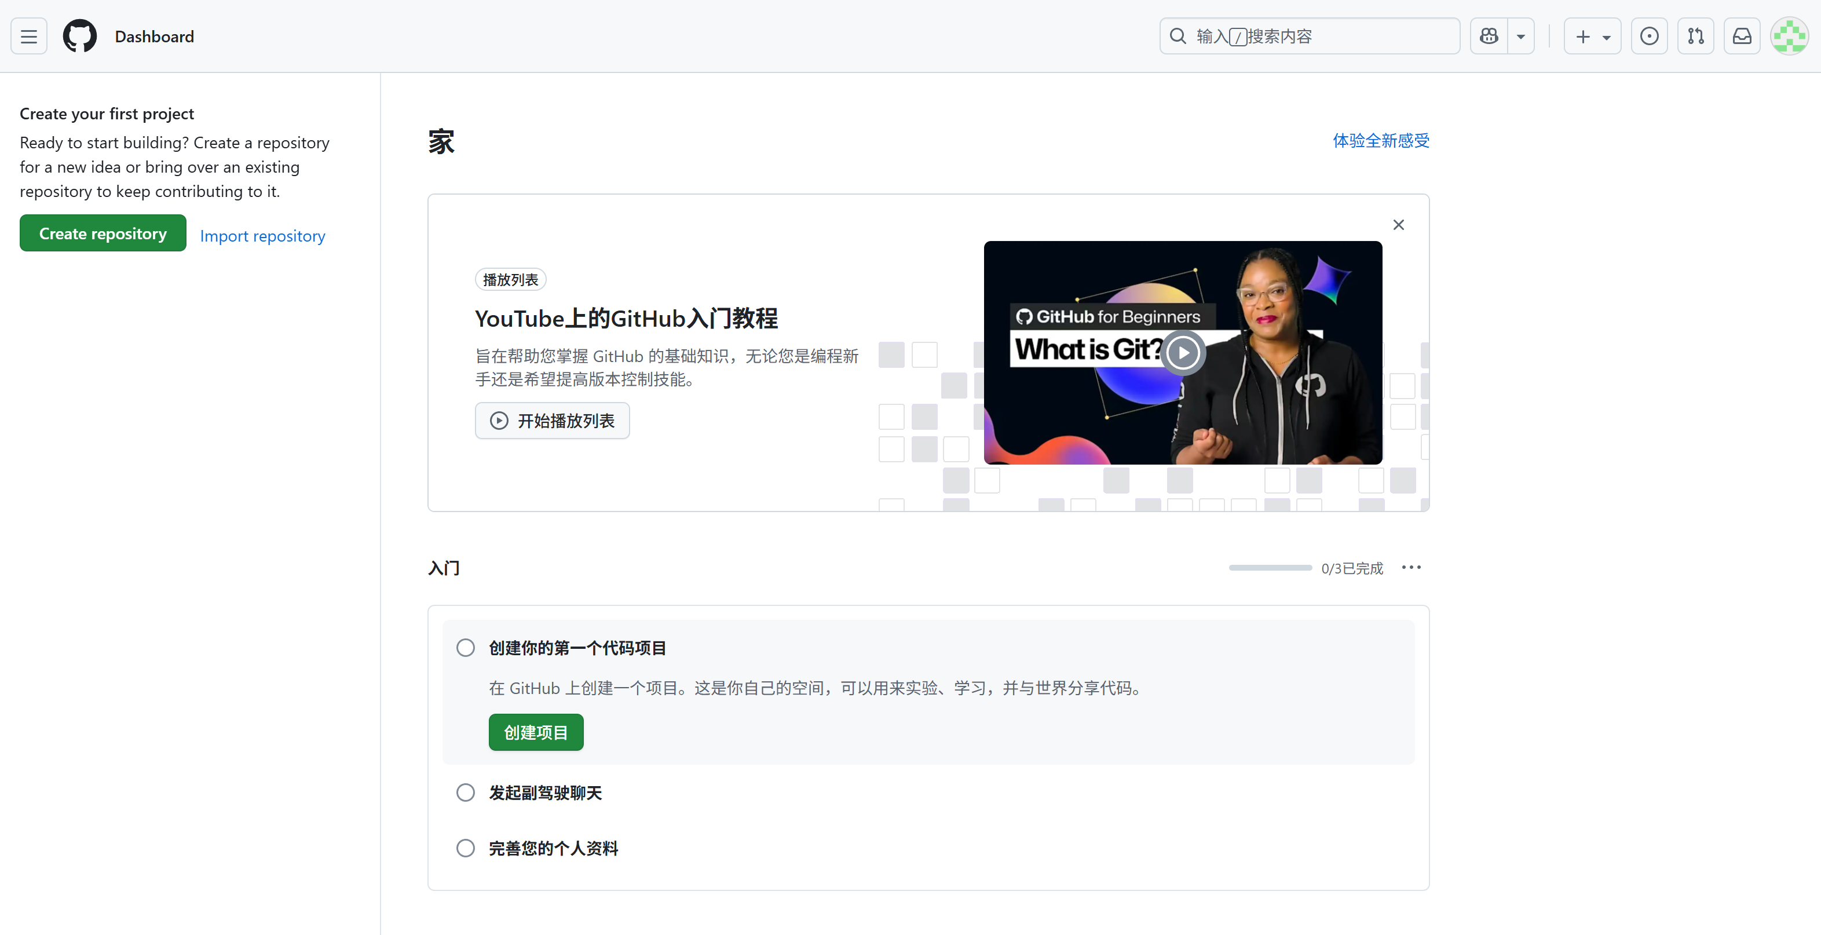Screen dimensions: 1821x935
Task: Select the 发起副驾驶聊天 circle
Action: pyautogui.click(x=465, y=792)
